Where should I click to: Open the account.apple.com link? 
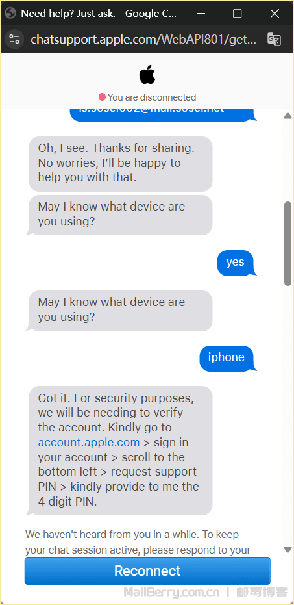(x=89, y=442)
